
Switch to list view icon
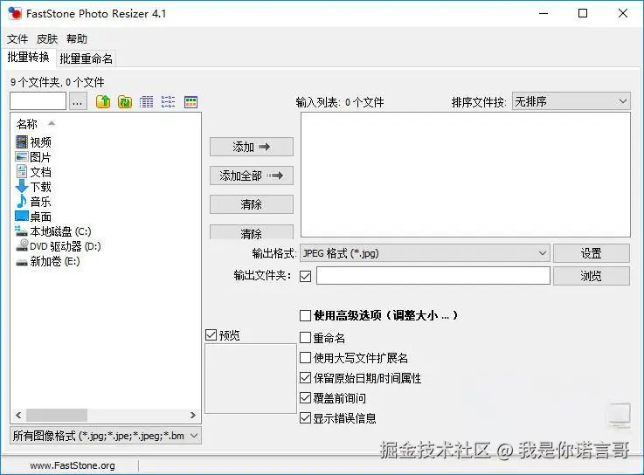pos(168,101)
